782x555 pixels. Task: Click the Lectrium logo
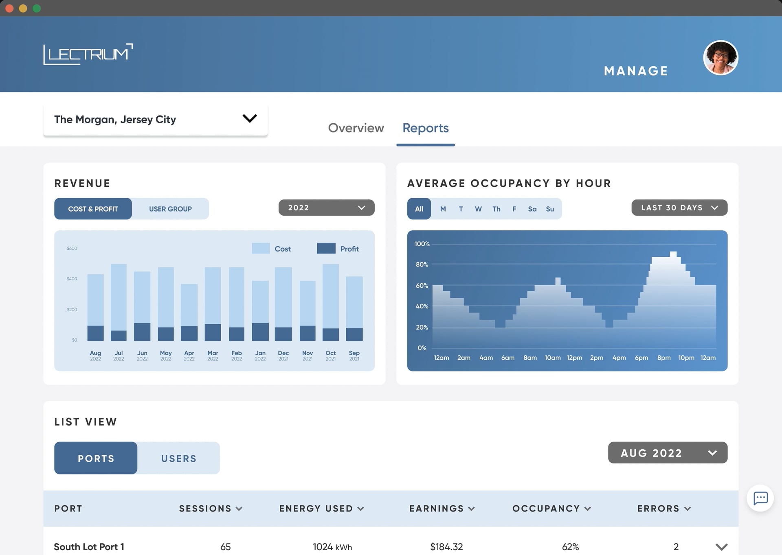tap(86, 54)
